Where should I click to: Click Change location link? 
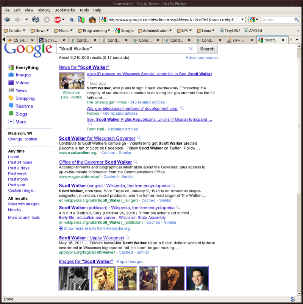(22, 139)
